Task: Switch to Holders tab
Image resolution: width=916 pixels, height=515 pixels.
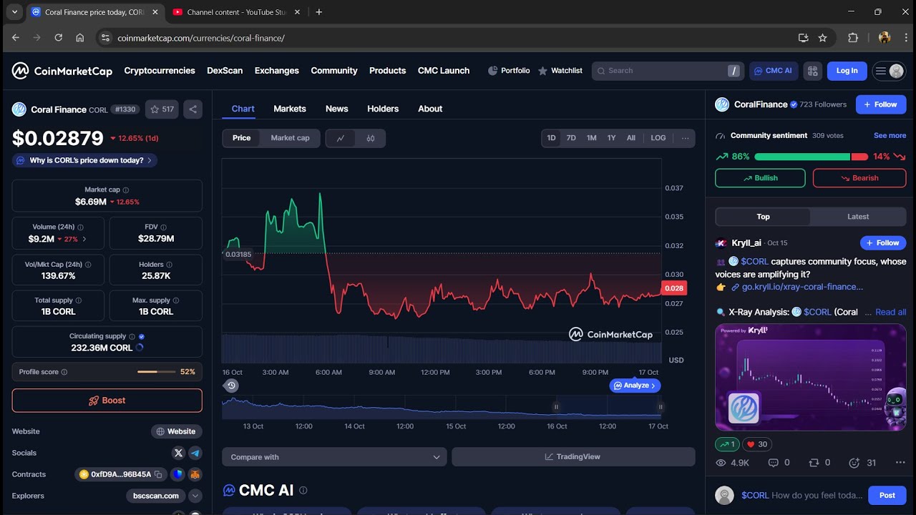Action: [383, 109]
